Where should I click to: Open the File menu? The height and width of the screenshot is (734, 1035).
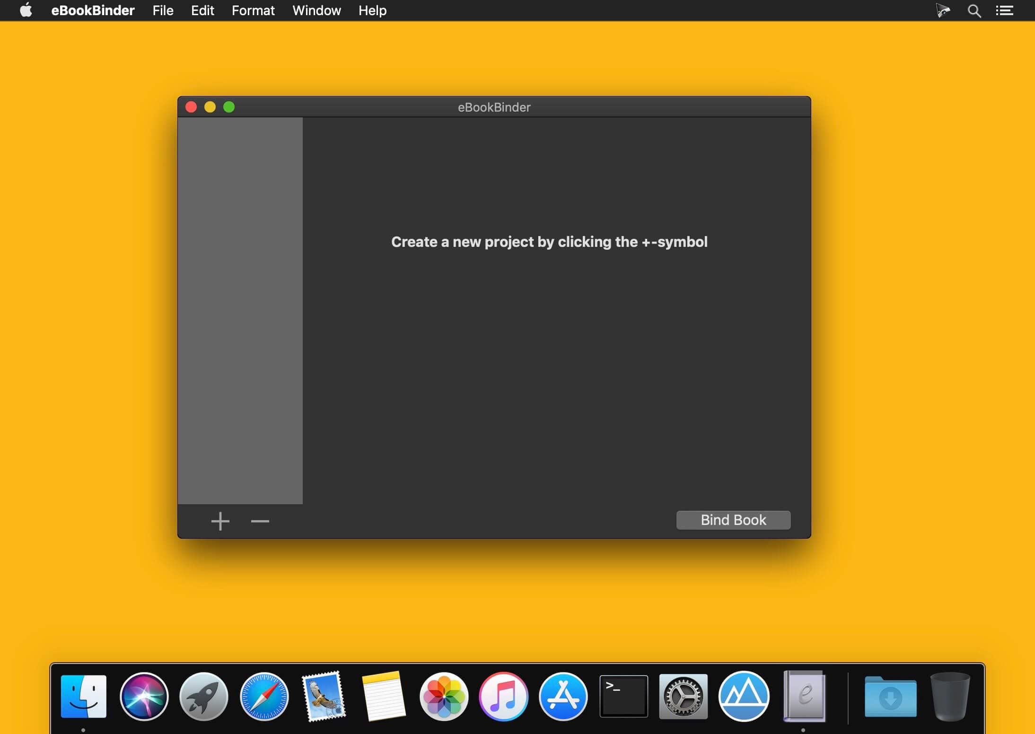(x=162, y=10)
